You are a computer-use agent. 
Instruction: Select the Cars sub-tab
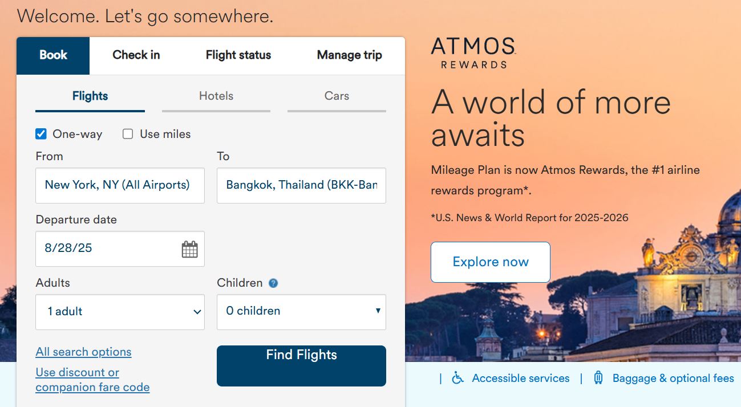[337, 96]
